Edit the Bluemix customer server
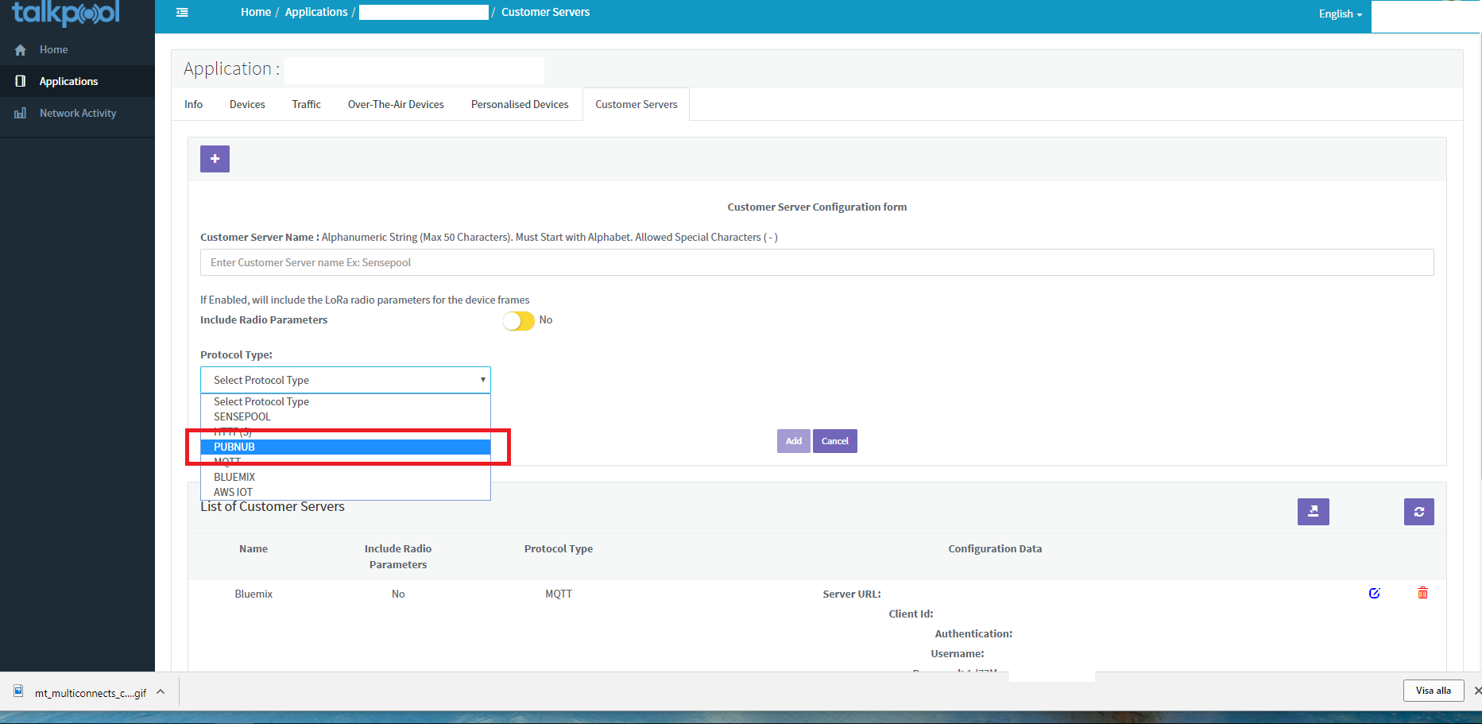This screenshot has height=724, width=1482. (x=1375, y=593)
